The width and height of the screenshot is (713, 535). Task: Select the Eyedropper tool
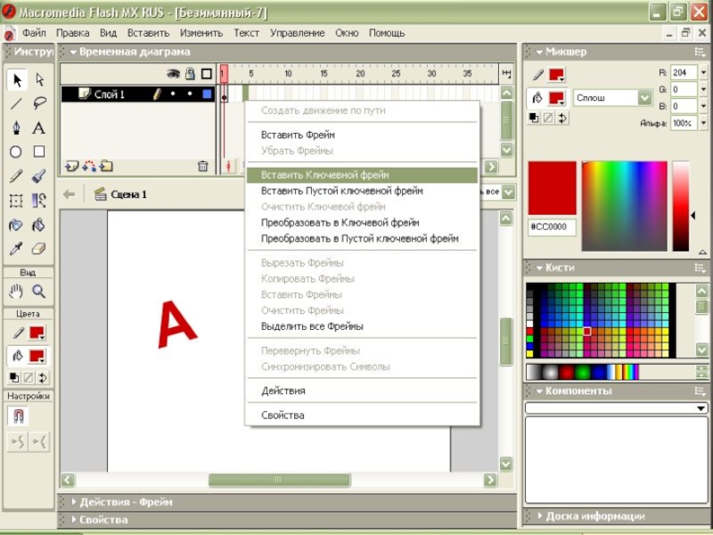16,249
